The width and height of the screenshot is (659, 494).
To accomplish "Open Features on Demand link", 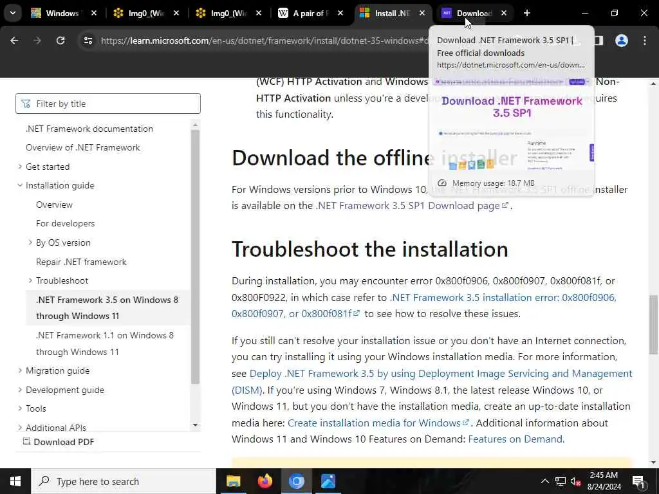I will (515, 439).
